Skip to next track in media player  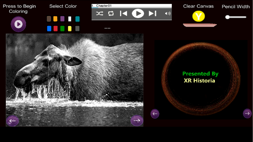pyautogui.click(x=152, y=14)
